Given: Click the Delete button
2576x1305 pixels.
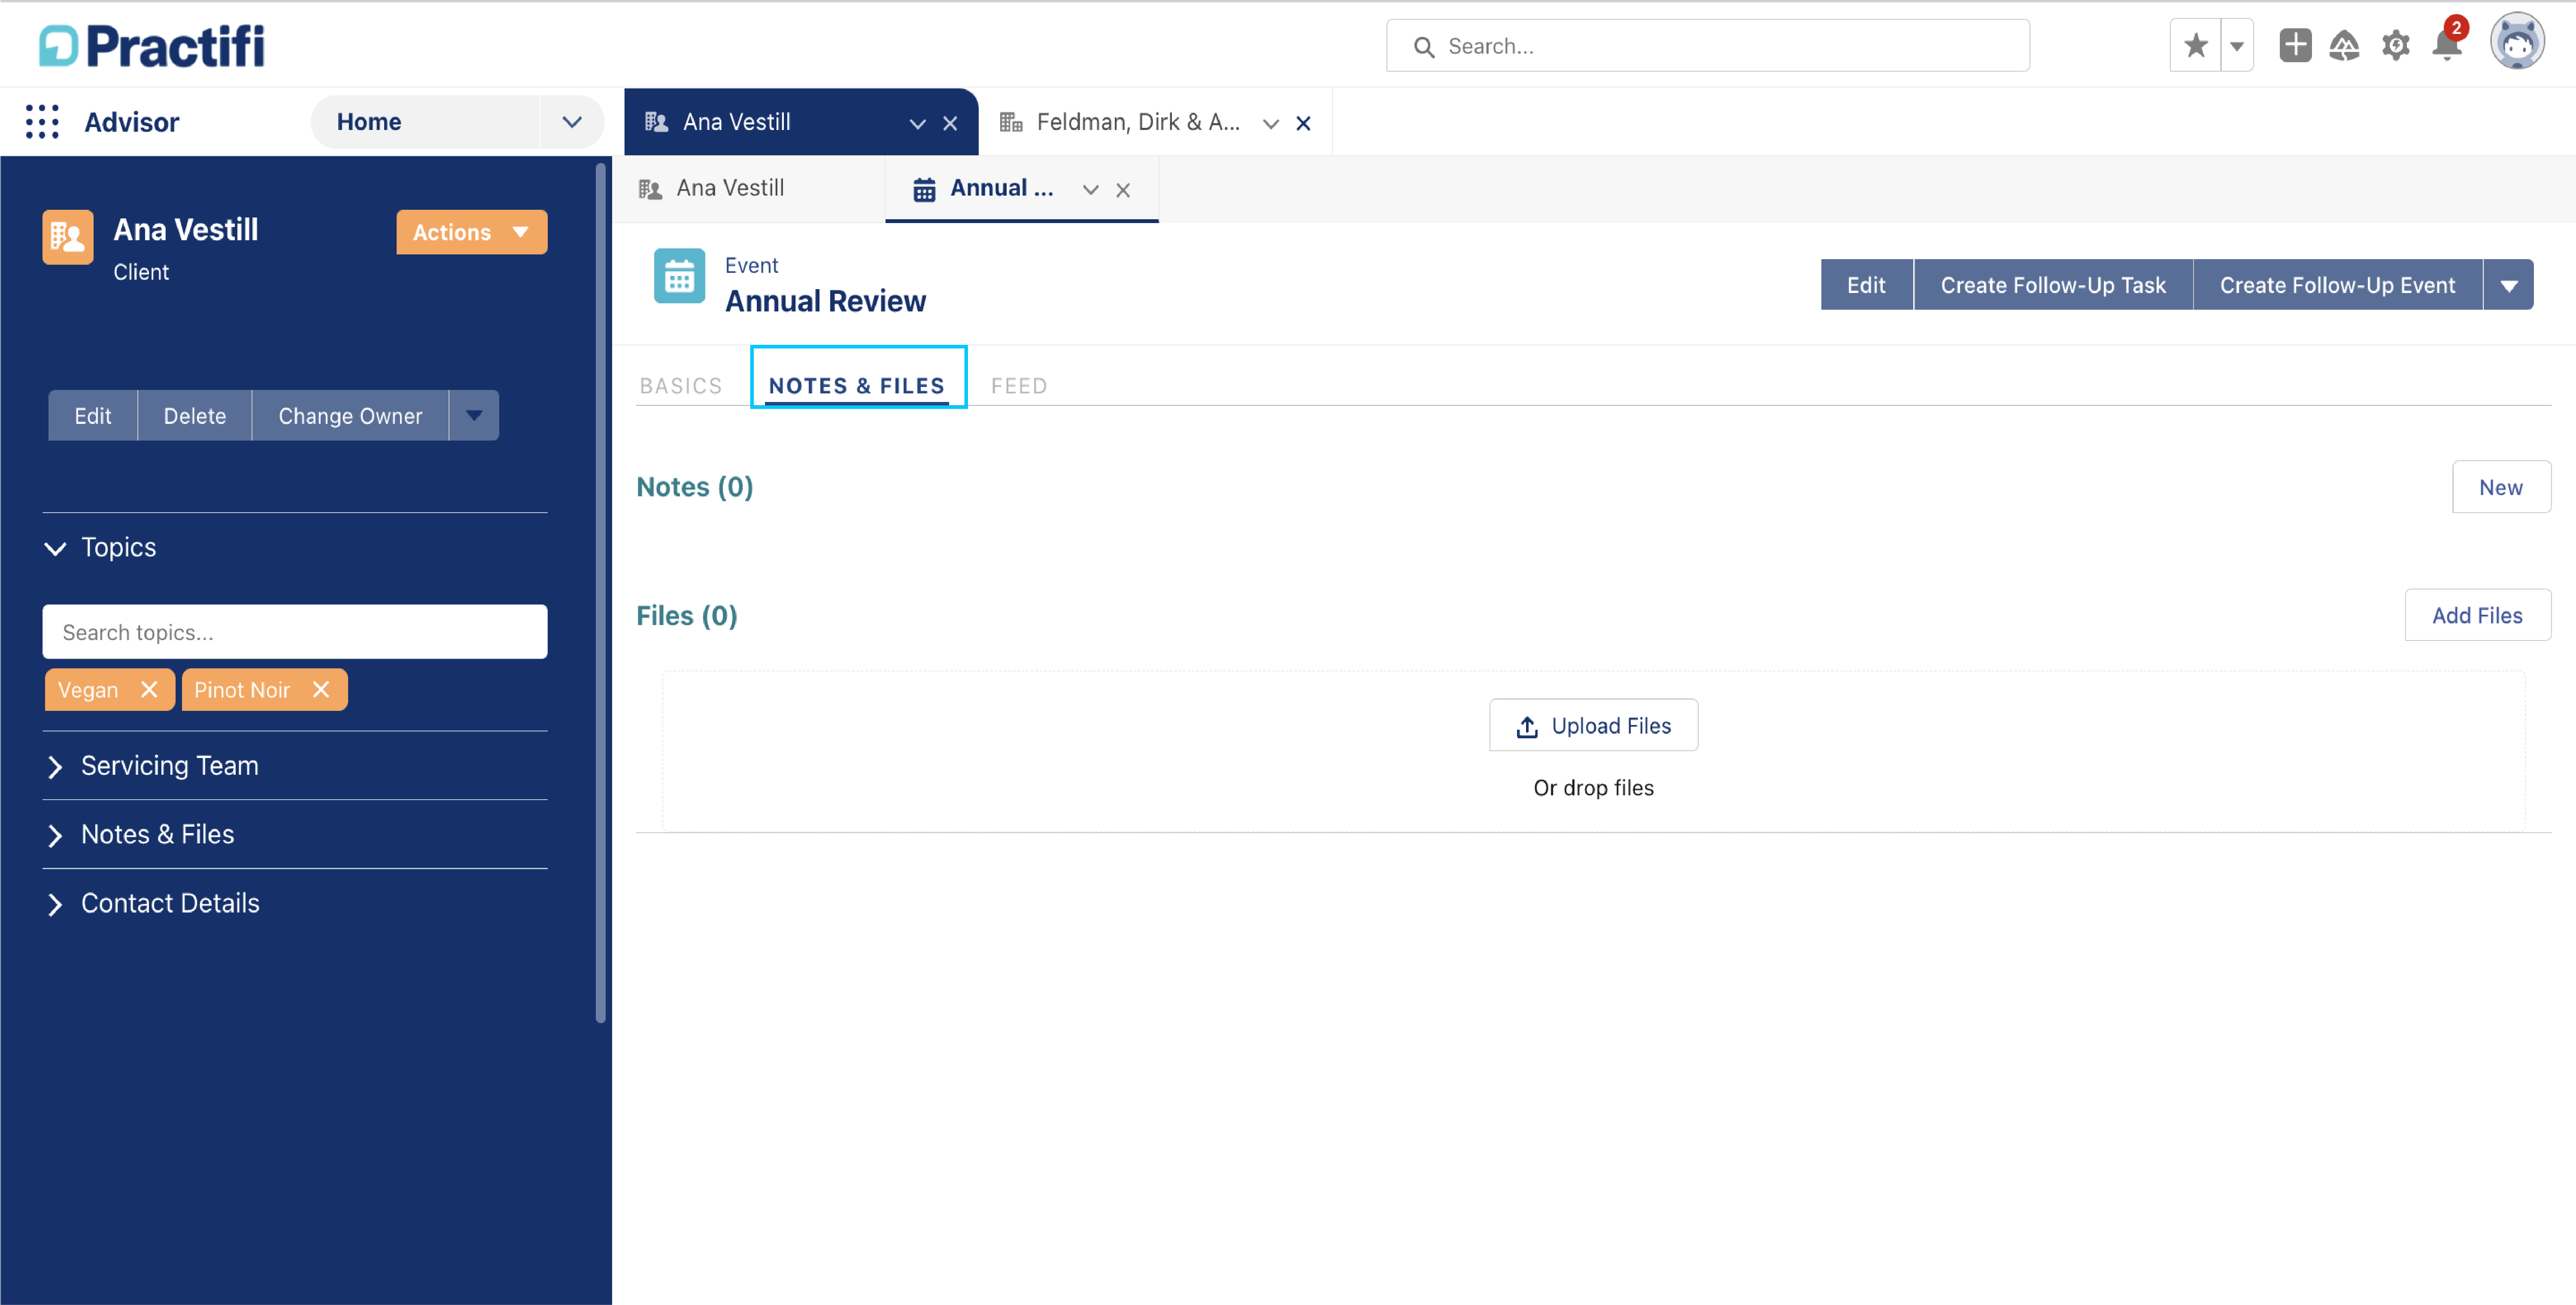Looking at the screenshot, I should [x=195, y=416].
